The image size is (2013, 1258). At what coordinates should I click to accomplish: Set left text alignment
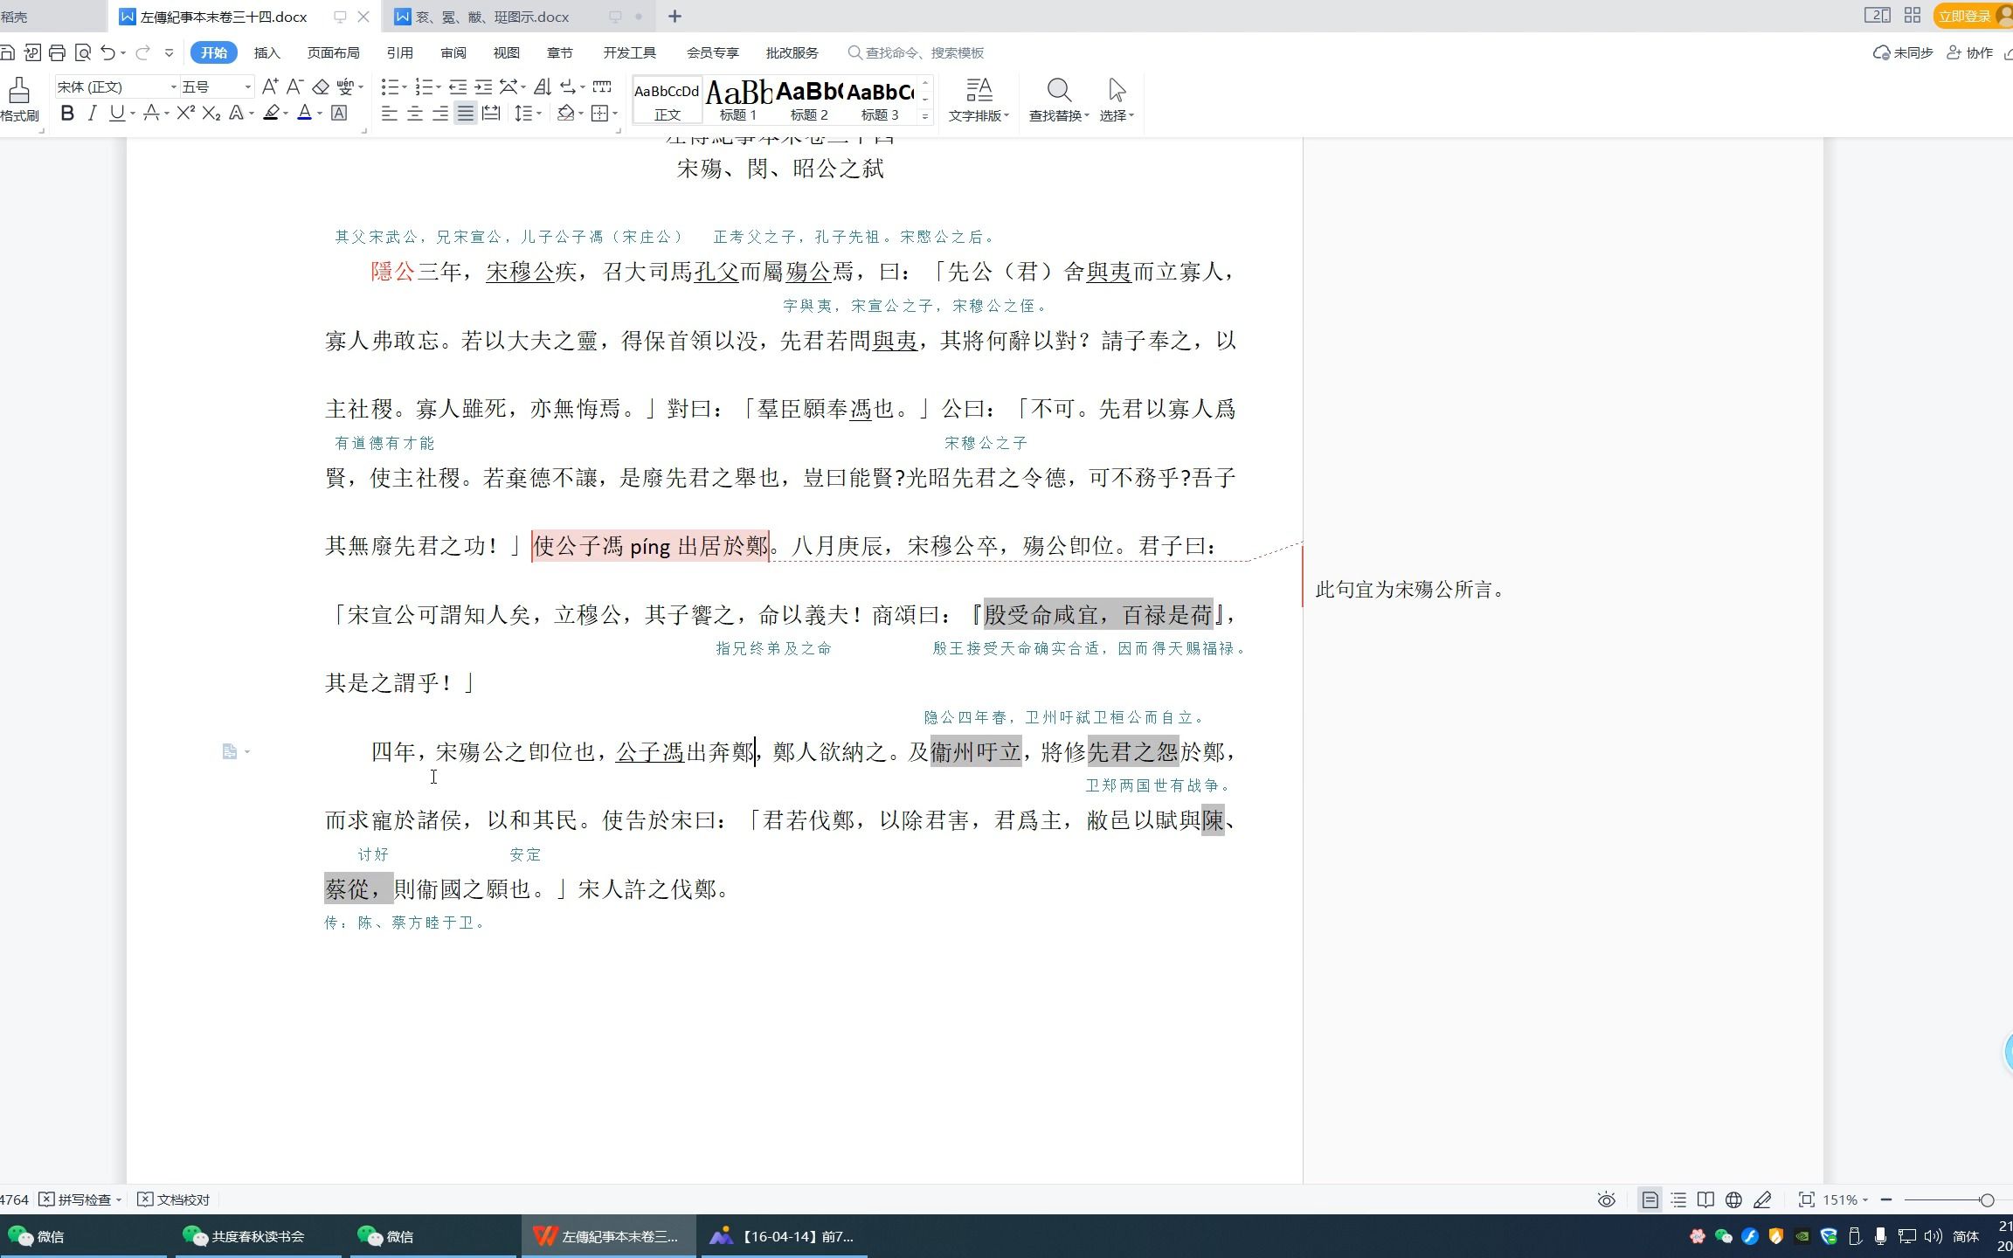point(390,113)
